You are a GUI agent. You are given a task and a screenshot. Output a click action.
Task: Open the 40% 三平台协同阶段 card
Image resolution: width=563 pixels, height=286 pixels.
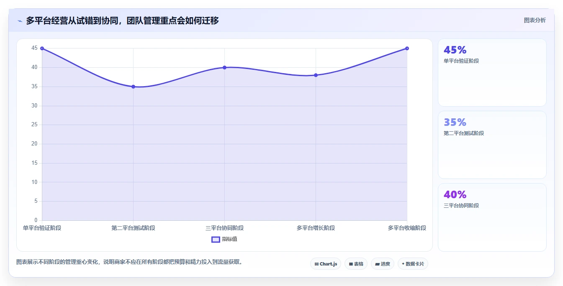click(492, 217)
